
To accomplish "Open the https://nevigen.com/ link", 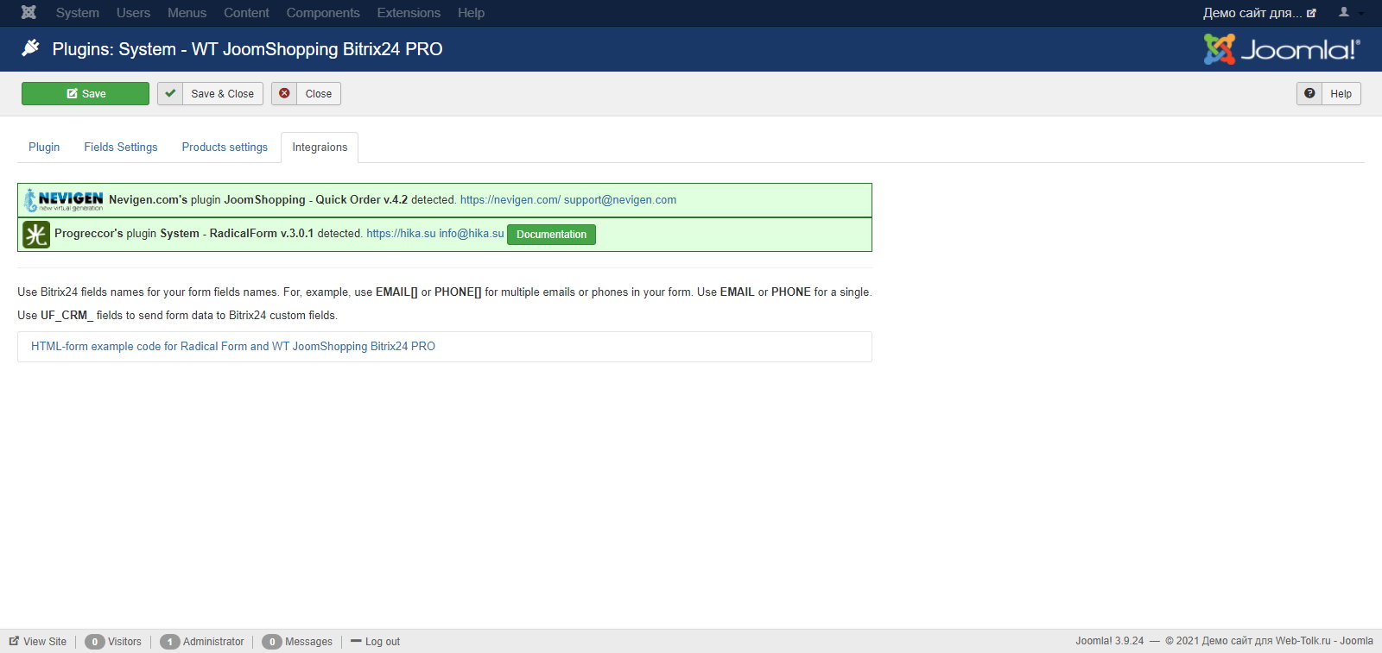I will pos(510,200).
